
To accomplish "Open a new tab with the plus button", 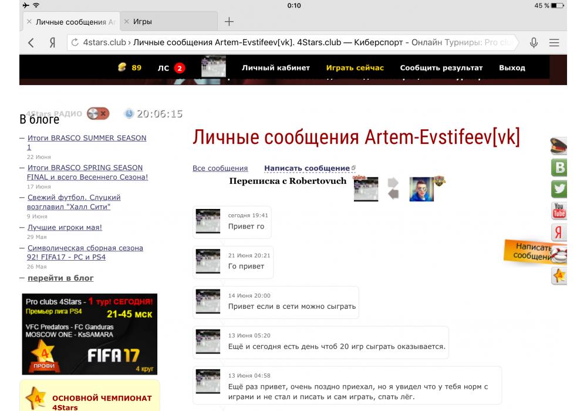I will click(x=229, y=22).
